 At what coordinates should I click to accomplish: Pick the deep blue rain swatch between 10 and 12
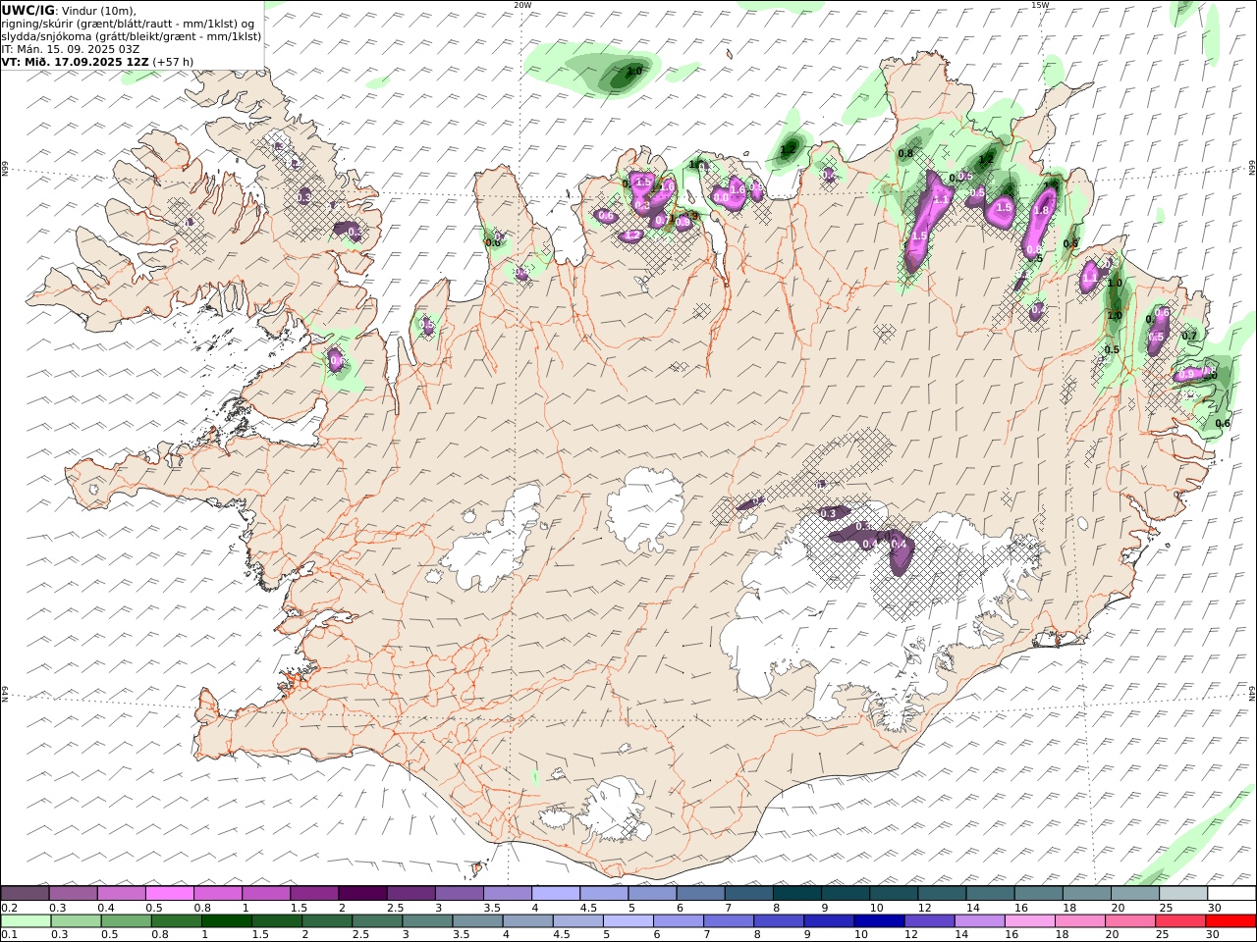click(878, 920)
